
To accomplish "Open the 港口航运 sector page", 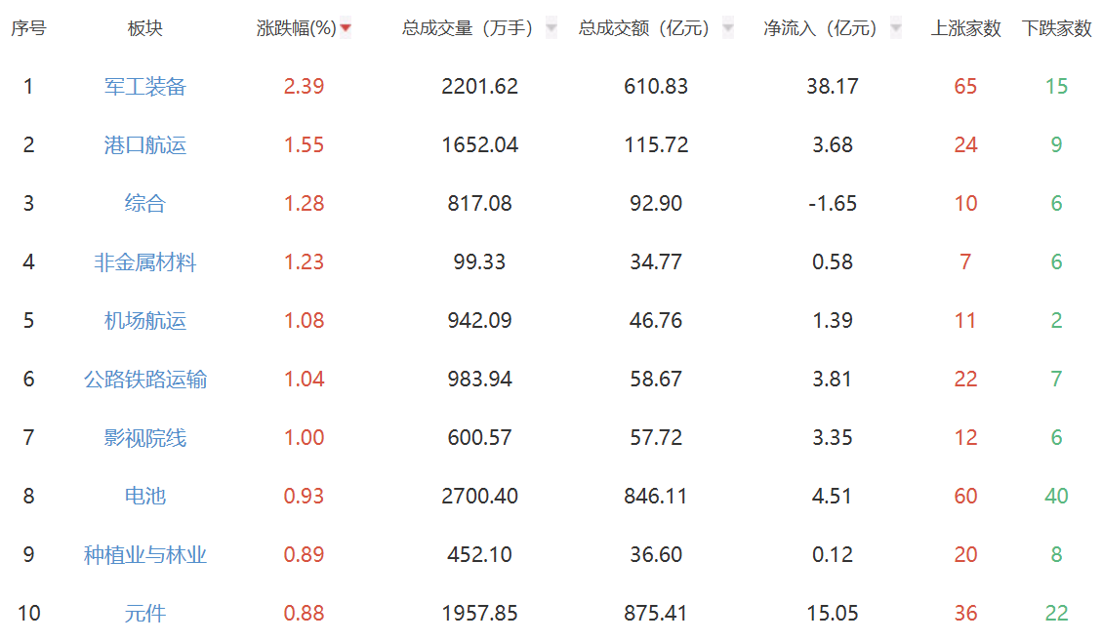I will [x=145, y=145].
